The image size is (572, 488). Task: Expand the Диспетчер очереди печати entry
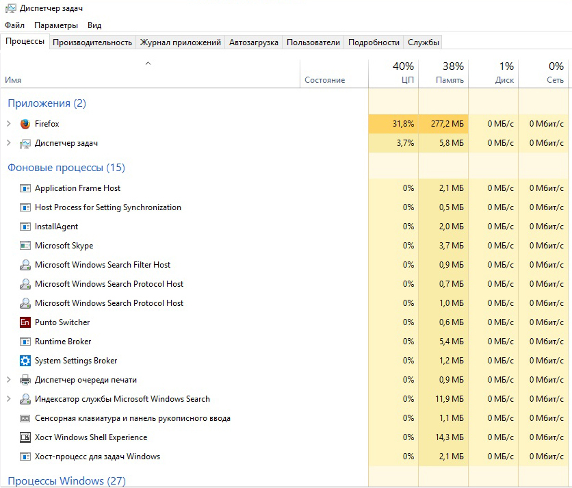pos(9,380)
